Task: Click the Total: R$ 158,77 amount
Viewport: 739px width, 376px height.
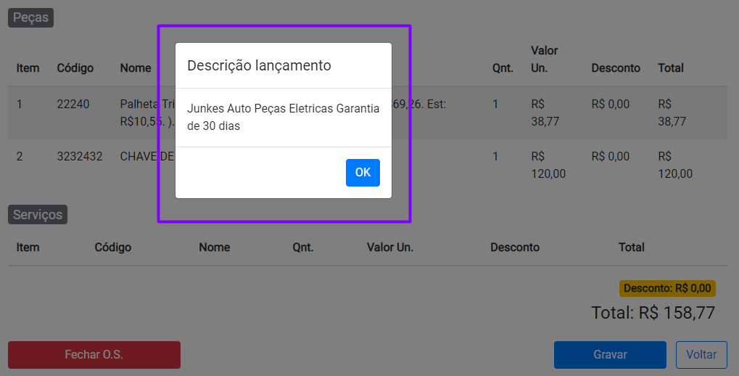Action: pyautogui.click(x=653, y=313)
